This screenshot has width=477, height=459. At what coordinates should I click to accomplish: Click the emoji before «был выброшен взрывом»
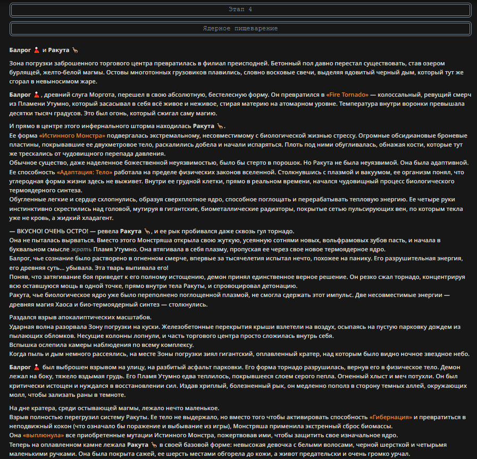point(37,368)
